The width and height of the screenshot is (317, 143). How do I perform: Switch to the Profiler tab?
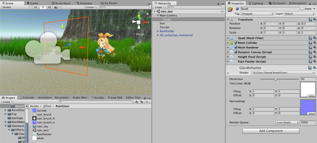point(98,97)
